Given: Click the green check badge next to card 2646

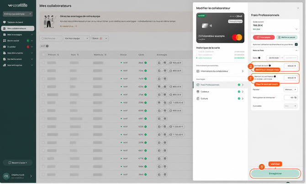Looking at the screenshot, I should 146,63.
